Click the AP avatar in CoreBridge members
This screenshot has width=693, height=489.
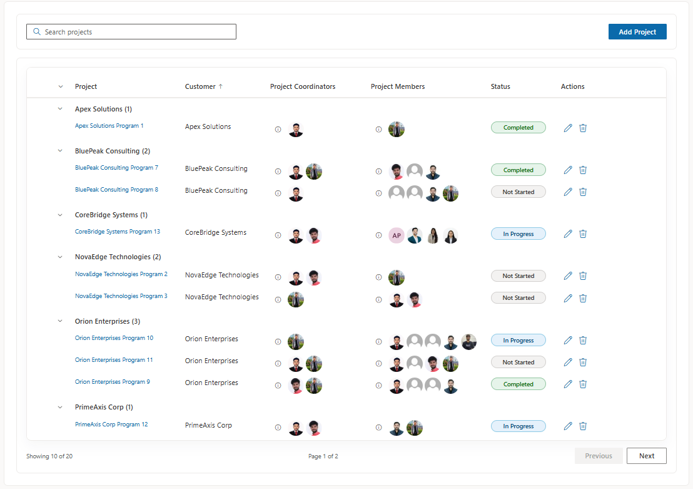397,235
